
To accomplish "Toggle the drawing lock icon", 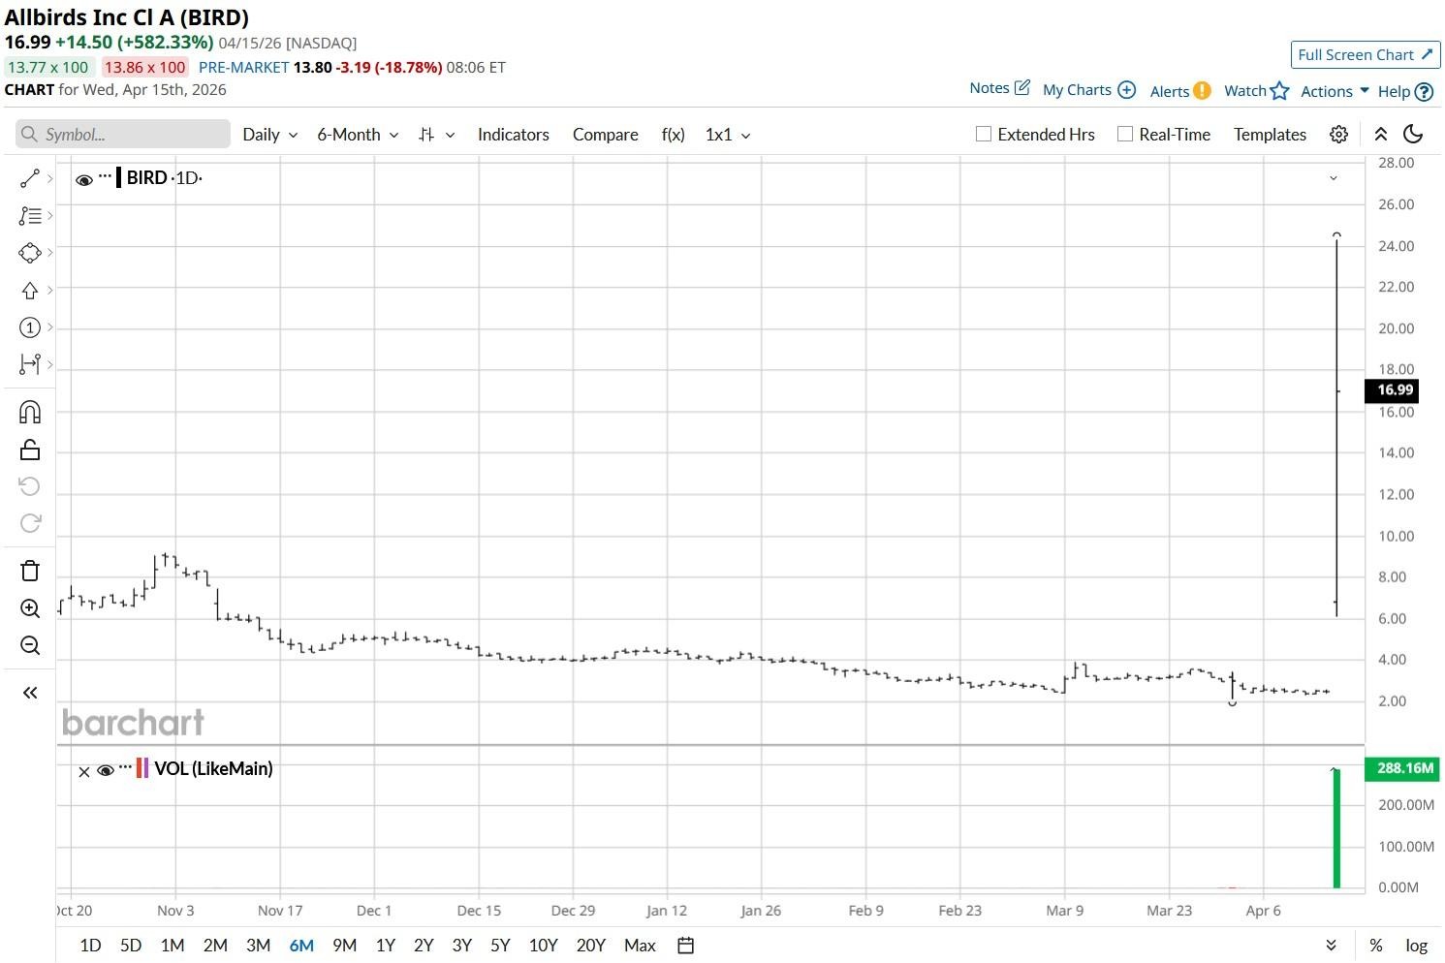I will click(30, 450).
